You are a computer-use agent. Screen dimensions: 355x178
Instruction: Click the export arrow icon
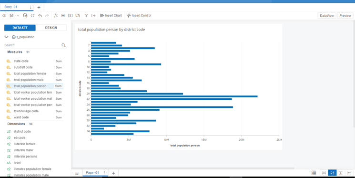pyautogui.click(x=93, y=15)
